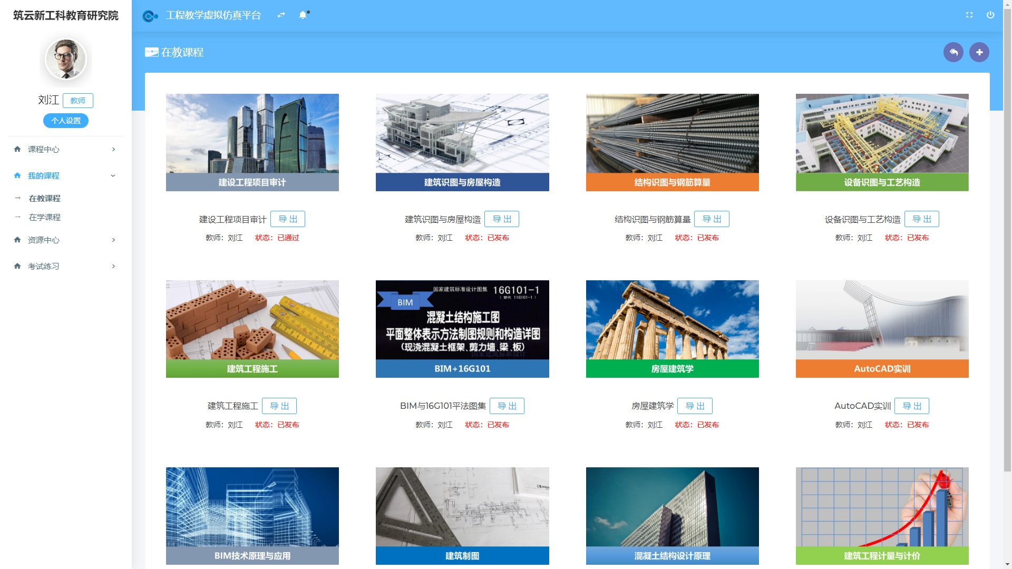
Task: Click the 工程教学虚拟仿真平台 header title
Action: (x=213, y=15)
